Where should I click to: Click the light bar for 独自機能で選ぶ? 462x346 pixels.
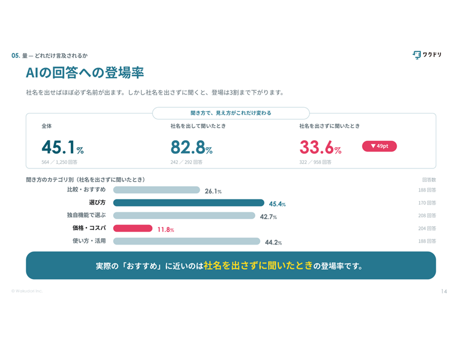(184, 216)
